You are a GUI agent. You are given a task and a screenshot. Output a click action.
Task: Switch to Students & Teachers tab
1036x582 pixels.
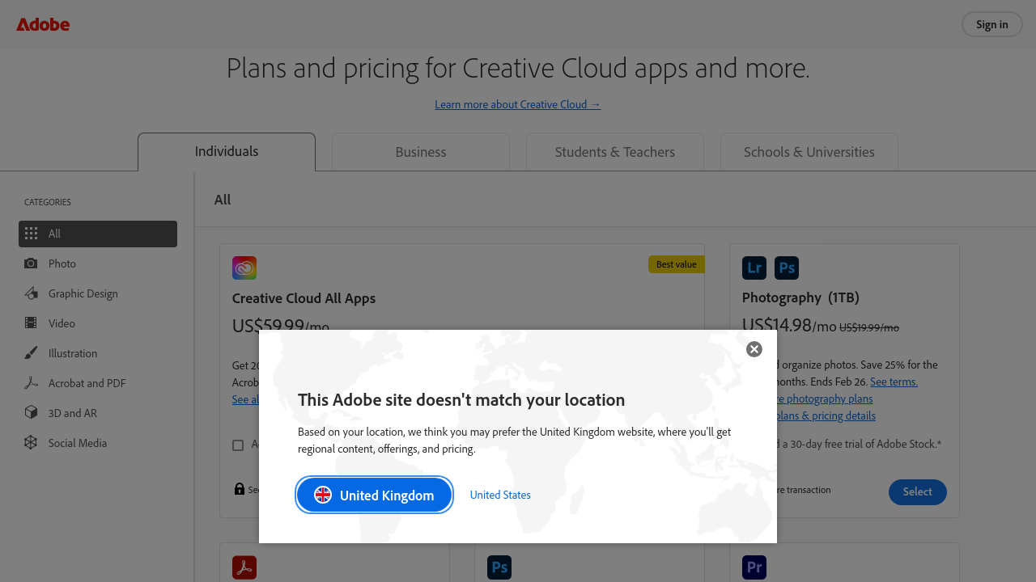click(x=614, y=152)
